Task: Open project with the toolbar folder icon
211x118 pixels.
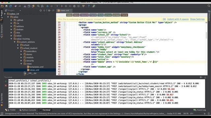Action: tap(2, 6)
